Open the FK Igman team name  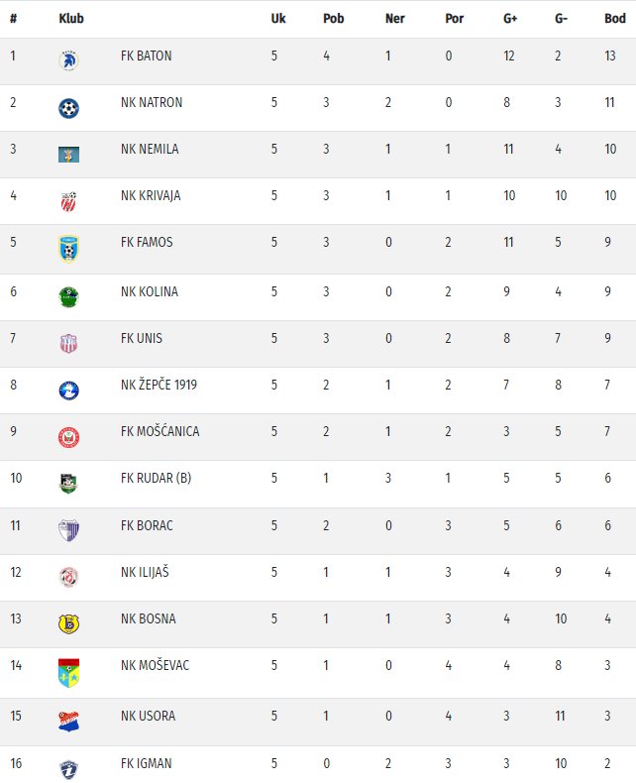click(x=146, y=763)
